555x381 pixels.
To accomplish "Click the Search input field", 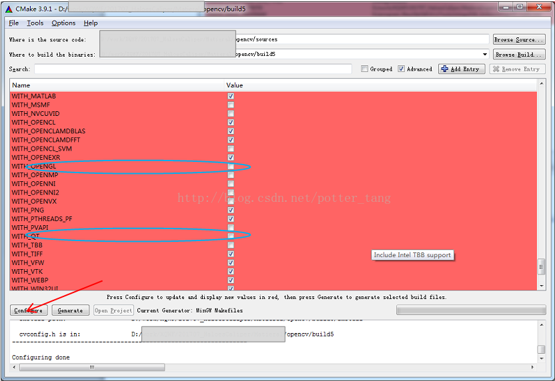I will (x=193, y=69).
